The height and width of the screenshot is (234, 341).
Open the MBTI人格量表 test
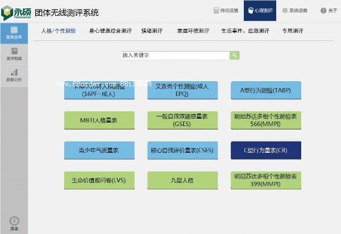[x=99, y=120]
